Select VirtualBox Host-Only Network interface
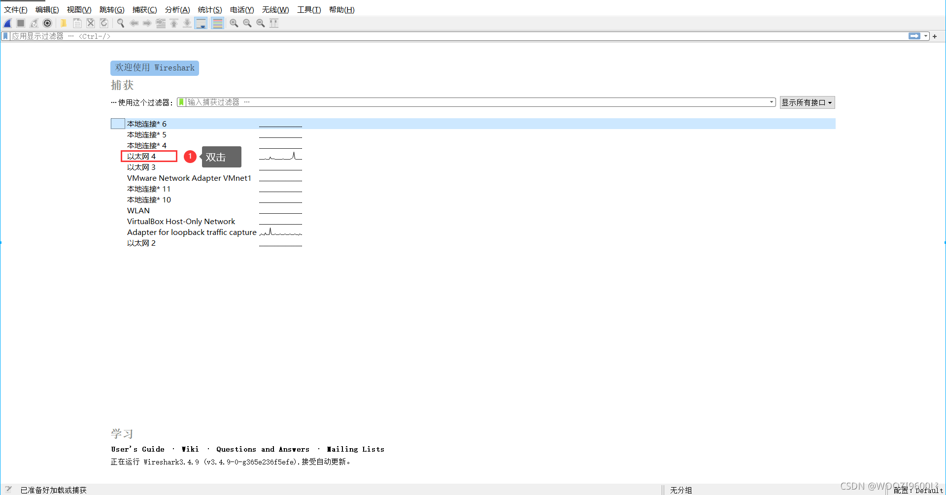946x495 pixels. click(181, 221)
